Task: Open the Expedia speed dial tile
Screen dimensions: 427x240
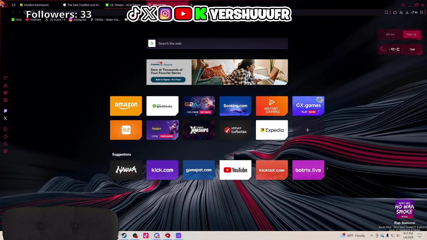Action: [x=272, y=130]
